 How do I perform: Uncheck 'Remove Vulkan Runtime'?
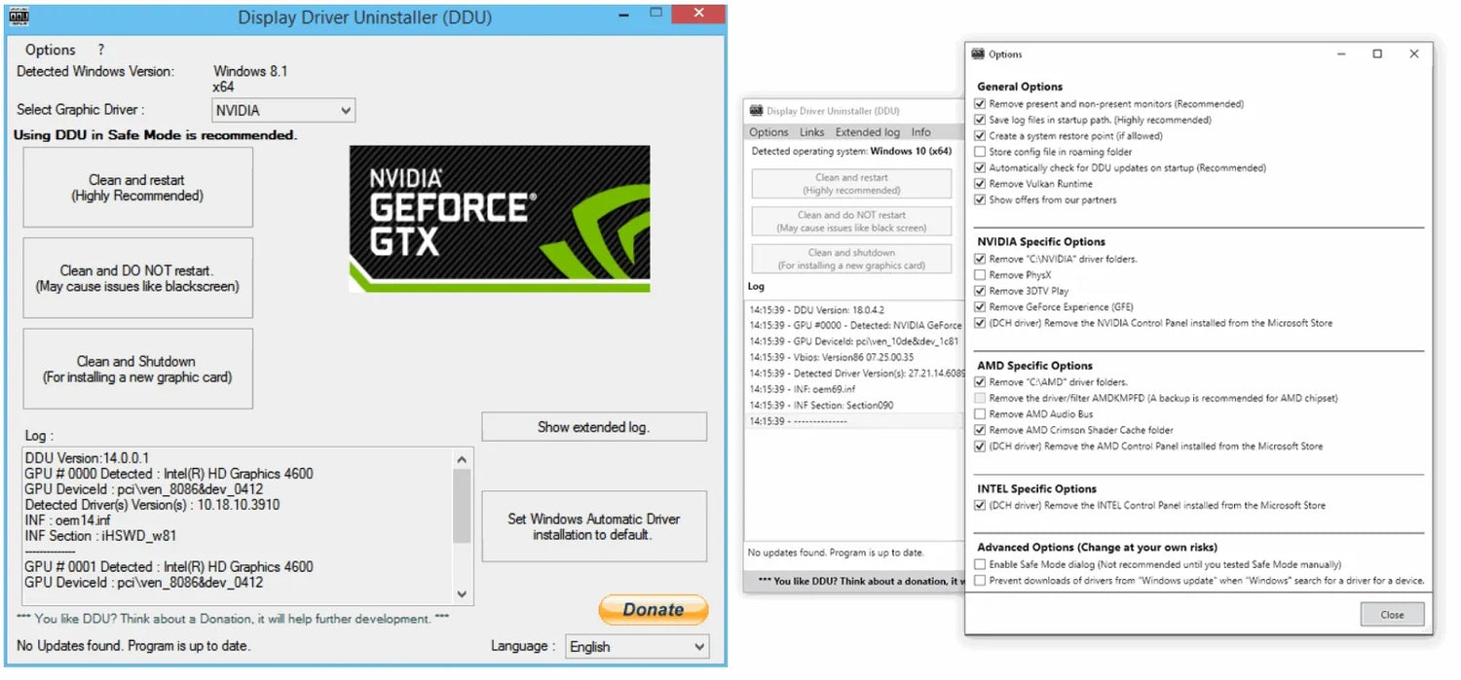[980, 183]
